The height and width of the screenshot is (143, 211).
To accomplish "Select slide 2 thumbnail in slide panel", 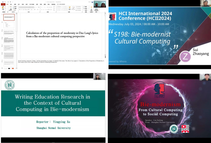I will pos(9,25).
